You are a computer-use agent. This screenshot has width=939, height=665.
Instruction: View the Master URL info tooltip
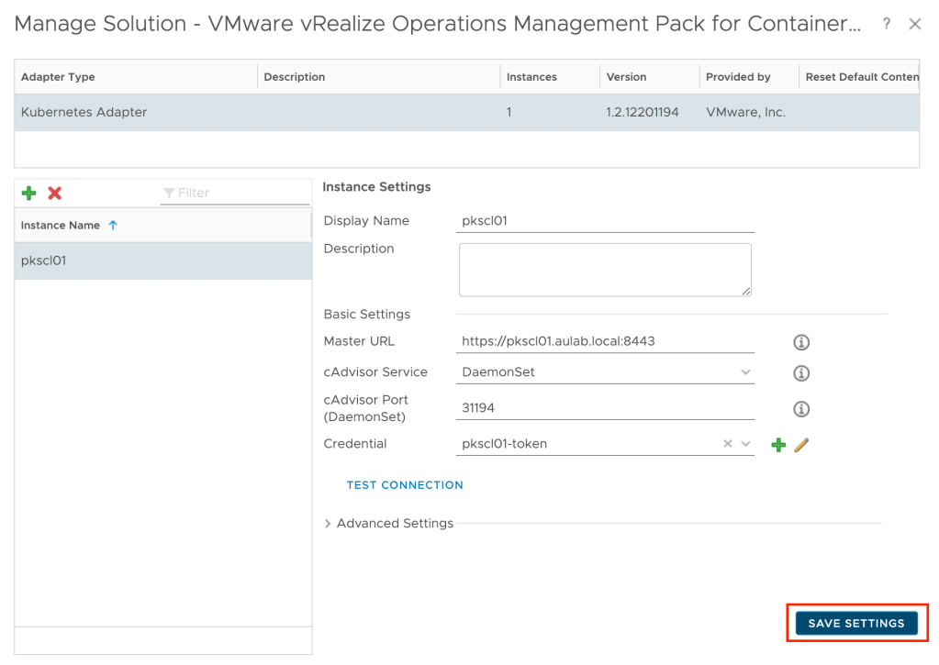[800, 342]
